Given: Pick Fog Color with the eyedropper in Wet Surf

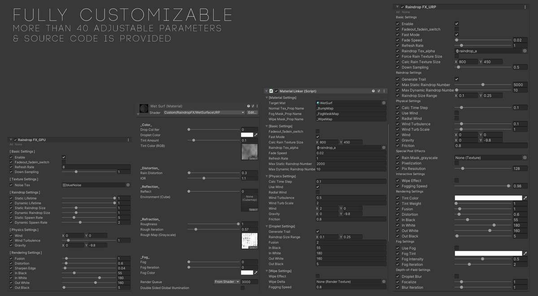Looking at the screenshot, I should [256, 273].
